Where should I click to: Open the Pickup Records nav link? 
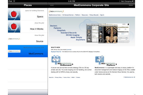click(94, 15)
